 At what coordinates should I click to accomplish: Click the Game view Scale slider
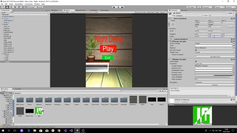[85, 13]
